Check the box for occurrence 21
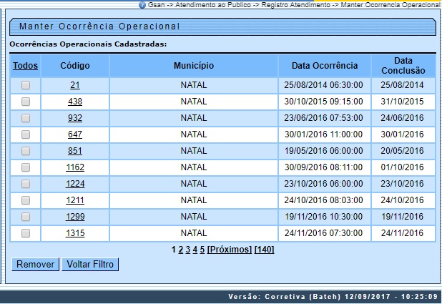442x304 pixels. pos(26,85)
